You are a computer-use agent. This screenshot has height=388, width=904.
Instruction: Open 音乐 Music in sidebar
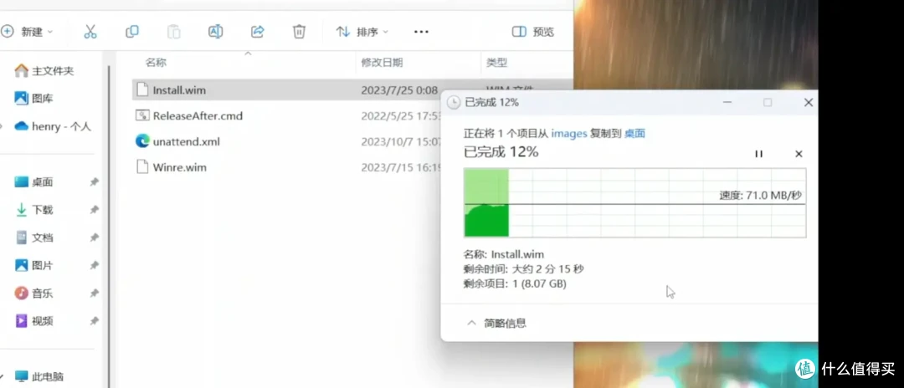[34, 293]
